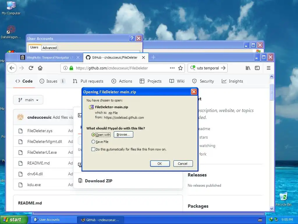298x224 pixels.
Task: Toggle the browser sidebar icon
Action: click(x=257, y=68)
